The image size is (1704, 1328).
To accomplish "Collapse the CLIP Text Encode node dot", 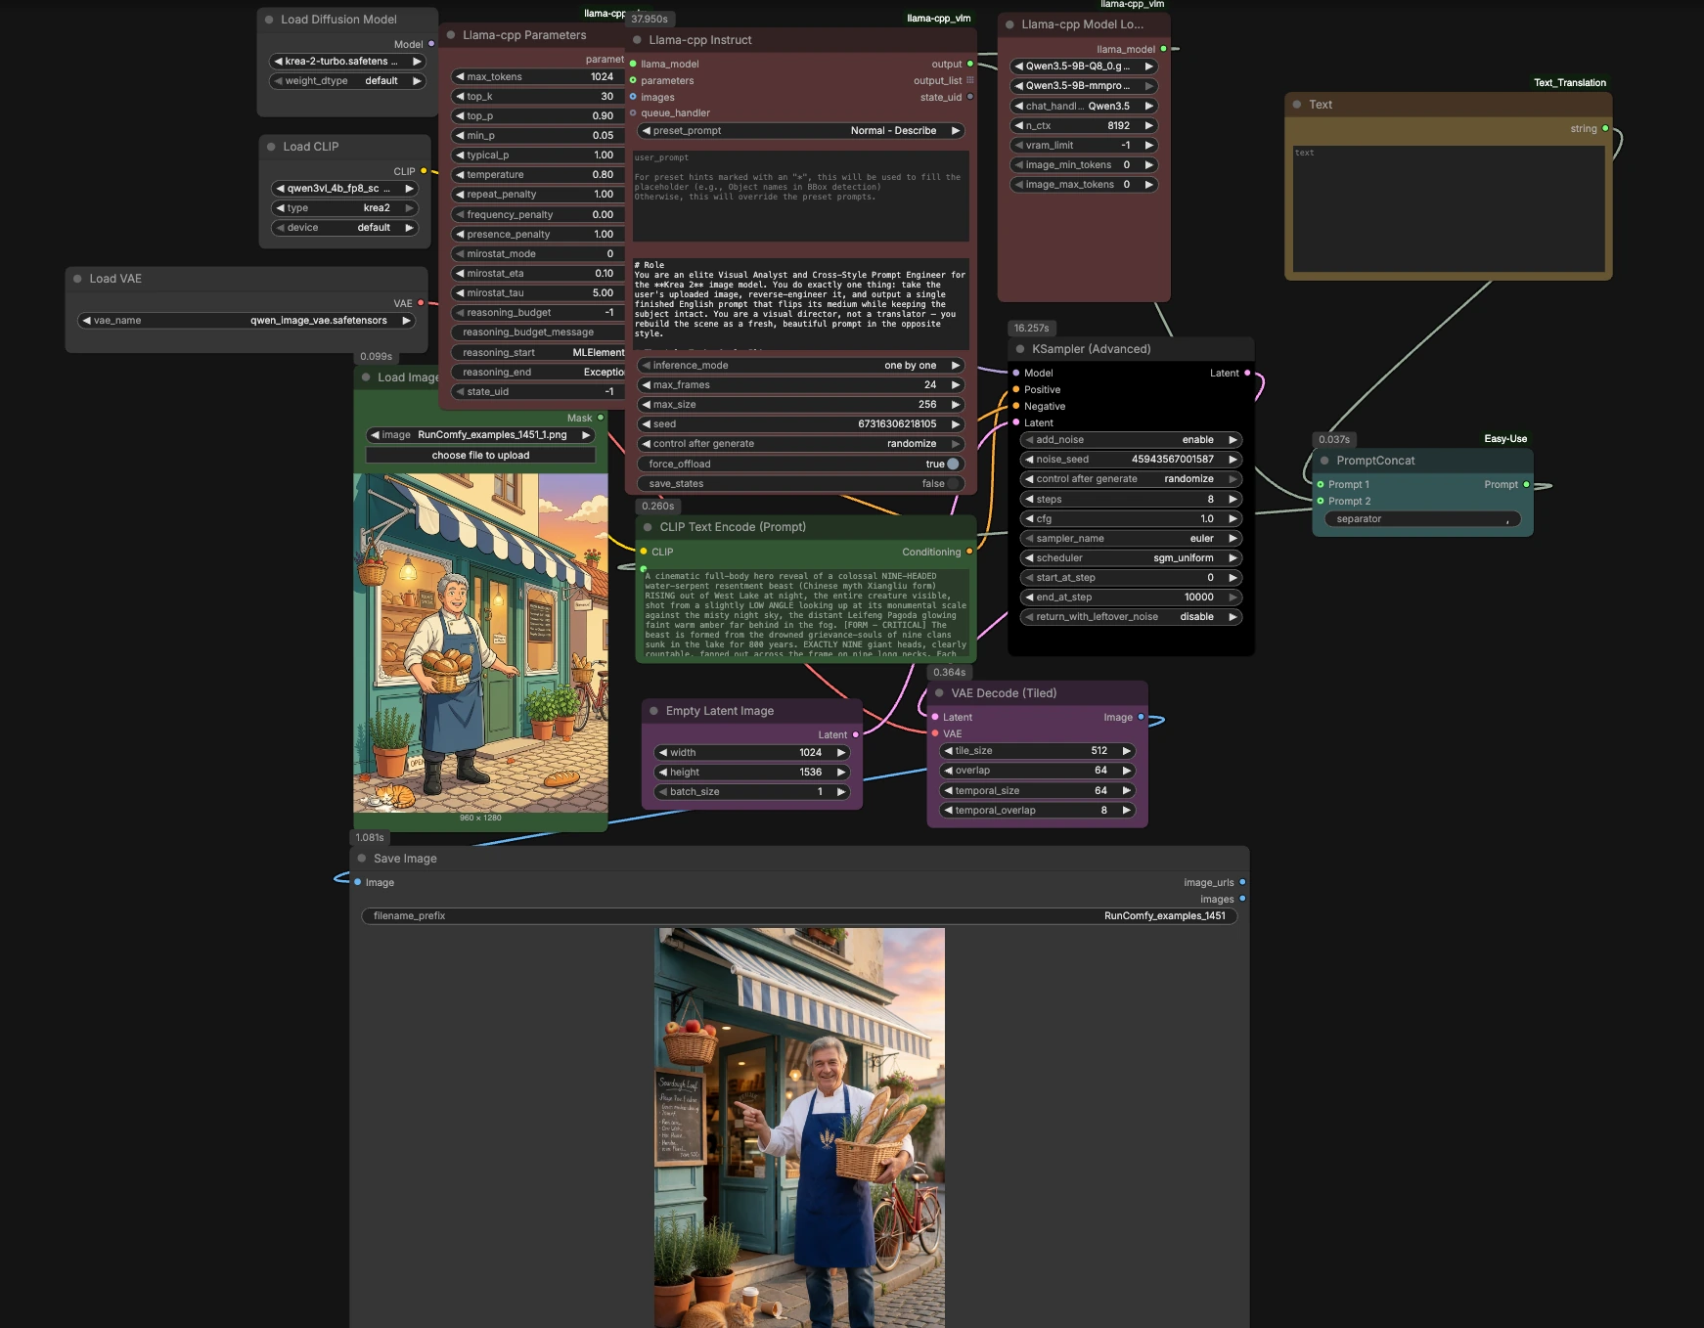I will [x=648, y=527].
